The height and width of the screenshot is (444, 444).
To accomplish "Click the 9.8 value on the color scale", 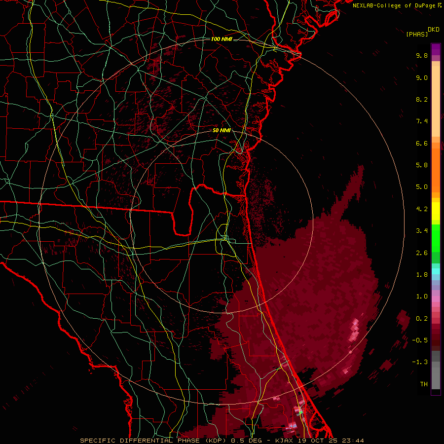I will pos(422,55).
